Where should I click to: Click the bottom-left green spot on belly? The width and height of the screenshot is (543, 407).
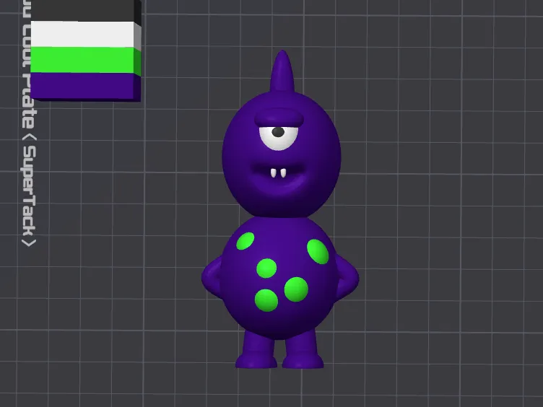(266, 299)
